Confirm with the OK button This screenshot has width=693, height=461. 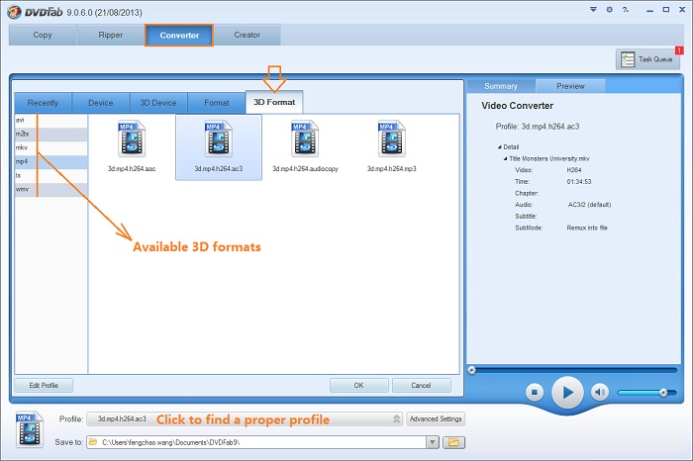[x=358, y=385]
